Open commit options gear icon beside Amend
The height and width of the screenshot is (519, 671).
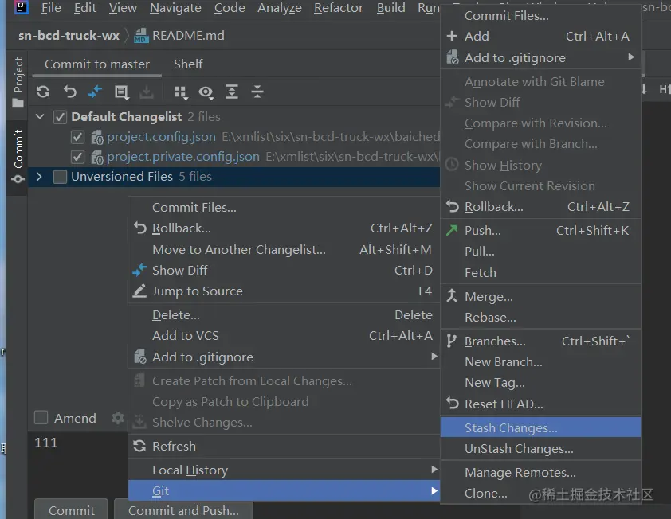[118, 418]
